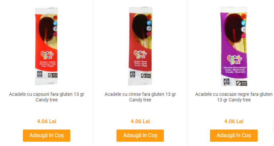Click Candy Tree logo on strawberry package
The width and height of the screenshot is (274, 146).
point(47,55)
